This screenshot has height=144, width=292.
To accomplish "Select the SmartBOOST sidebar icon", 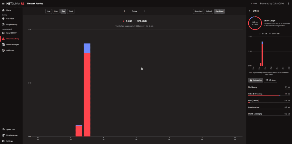I will click(x=3, y=33).
